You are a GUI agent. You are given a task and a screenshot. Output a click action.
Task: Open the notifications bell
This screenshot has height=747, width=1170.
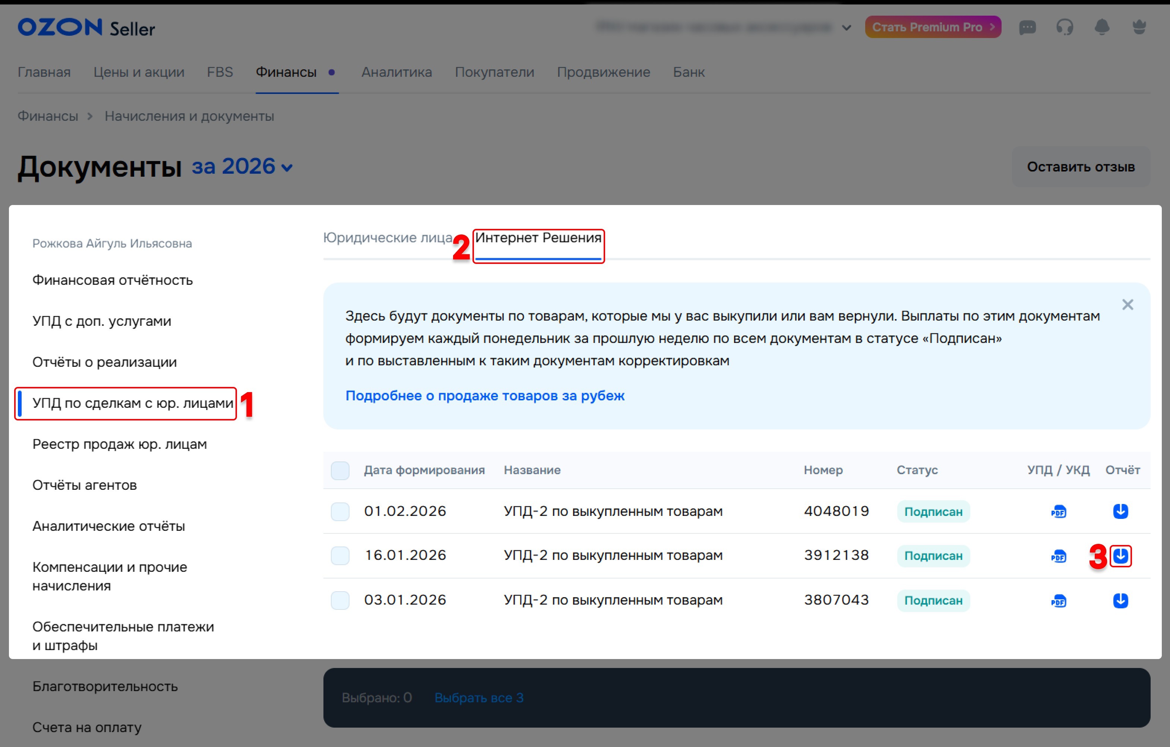tap(1101, 27)
